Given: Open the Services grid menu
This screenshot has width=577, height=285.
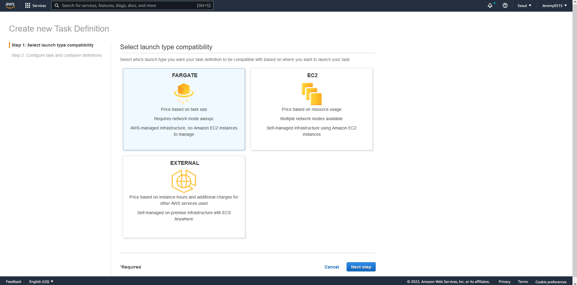Looking at the screenshot, I should (28, 5).
